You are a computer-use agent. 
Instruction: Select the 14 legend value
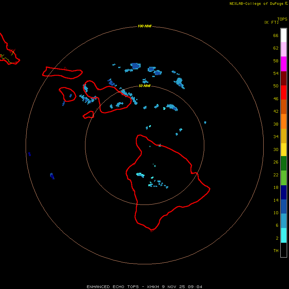tap(276, 200)
